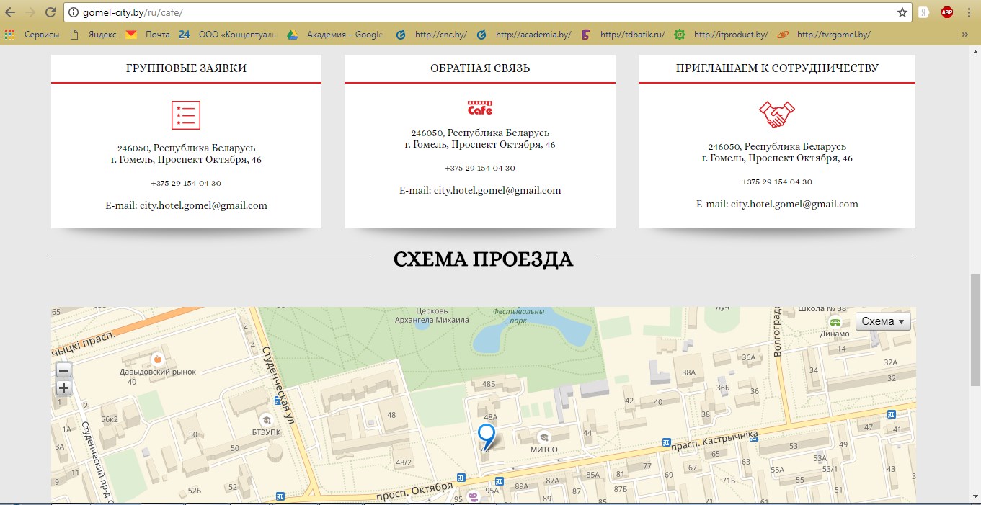Open the Яндекс bookmark
The image size is (981, 505).
point(93,34)
